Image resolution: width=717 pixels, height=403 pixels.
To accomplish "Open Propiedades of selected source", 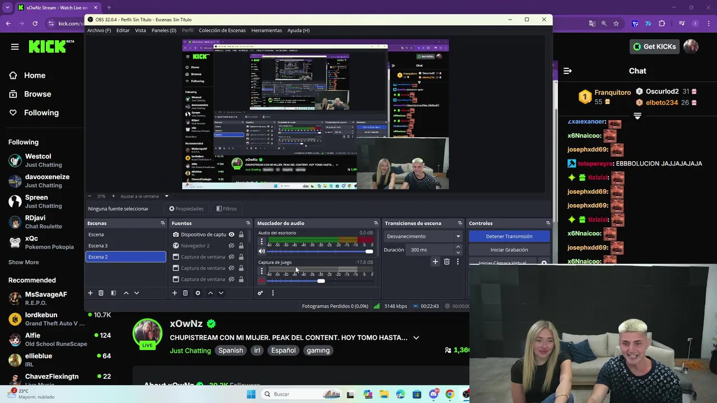I will click(x=187, y=209).
